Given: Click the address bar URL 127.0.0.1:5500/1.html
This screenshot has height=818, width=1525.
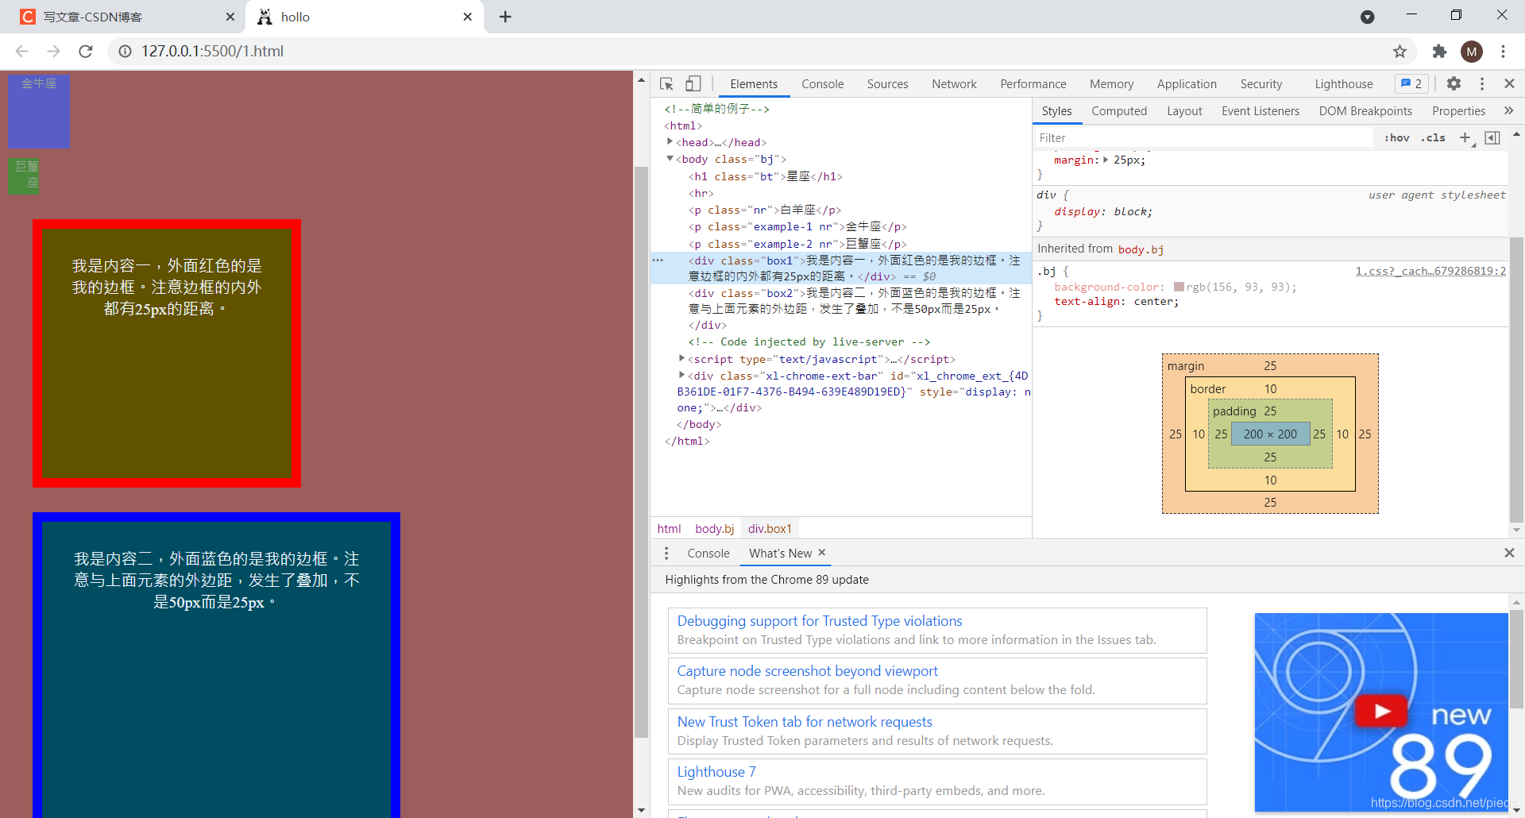Looking at the screenshot, I should (x=212, y=51).
